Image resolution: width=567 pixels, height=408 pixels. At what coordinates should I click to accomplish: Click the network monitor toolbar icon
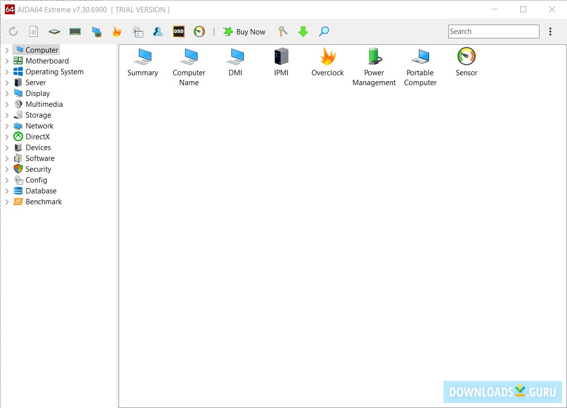tap(96, 32)
